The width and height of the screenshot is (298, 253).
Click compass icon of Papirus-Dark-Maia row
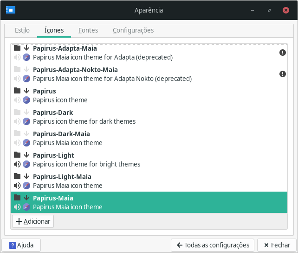[26, 143]
